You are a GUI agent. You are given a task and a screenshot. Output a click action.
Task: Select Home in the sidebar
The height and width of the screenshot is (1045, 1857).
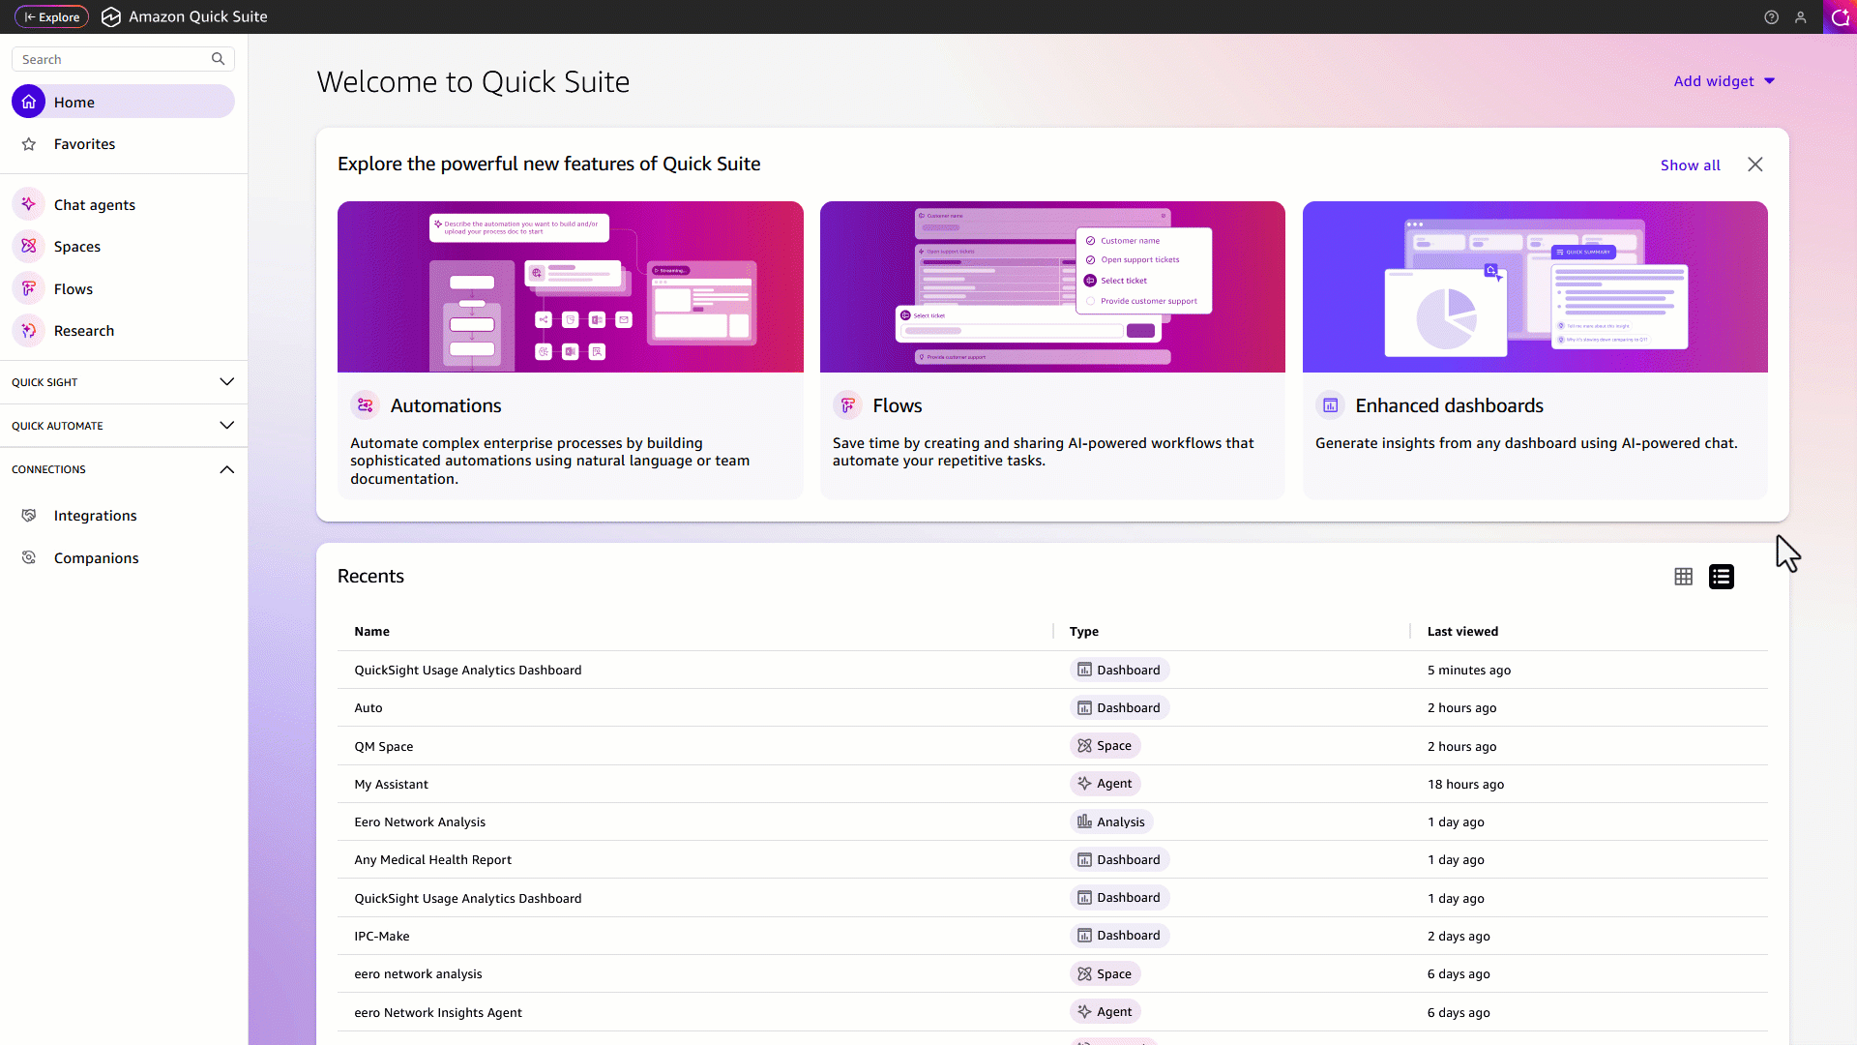click(x=74, y=103)
